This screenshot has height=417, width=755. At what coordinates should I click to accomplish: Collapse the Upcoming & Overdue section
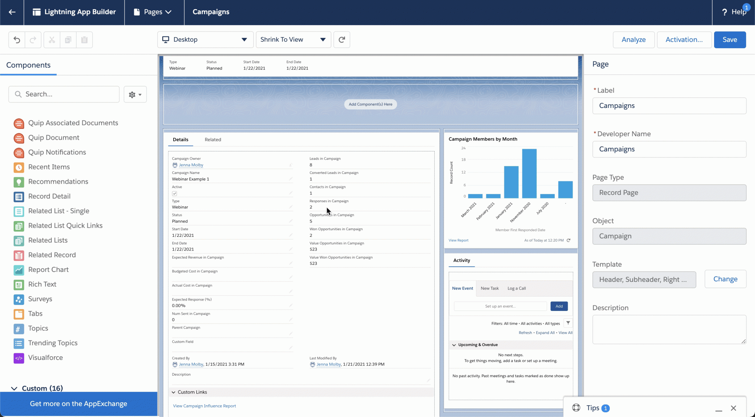point(455,345)
